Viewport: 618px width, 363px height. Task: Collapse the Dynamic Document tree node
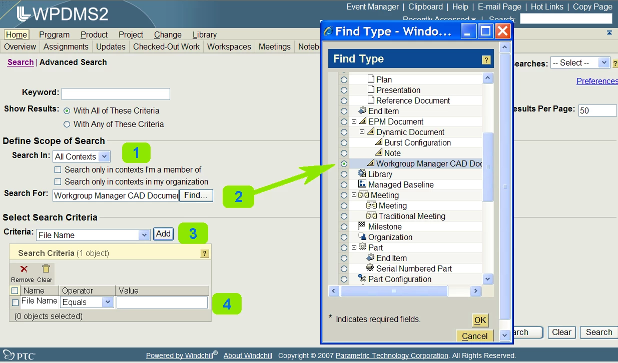coord(362,132)
